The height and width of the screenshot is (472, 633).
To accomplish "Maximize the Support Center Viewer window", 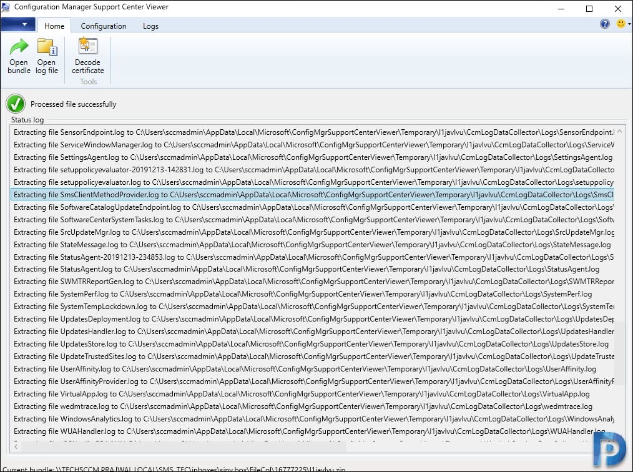I will coord(589,9).
